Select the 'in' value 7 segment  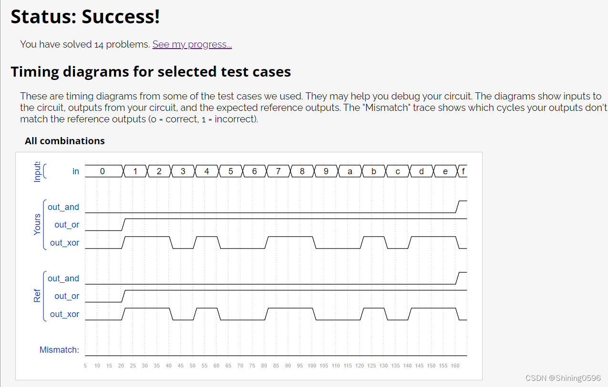(x=278, y=171)
